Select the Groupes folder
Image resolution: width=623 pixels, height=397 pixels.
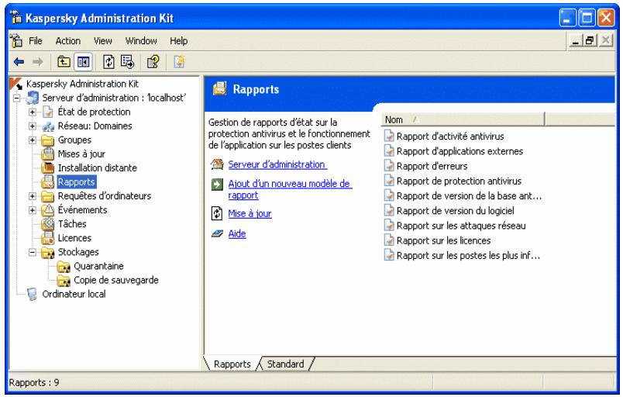tap(74, 140)
